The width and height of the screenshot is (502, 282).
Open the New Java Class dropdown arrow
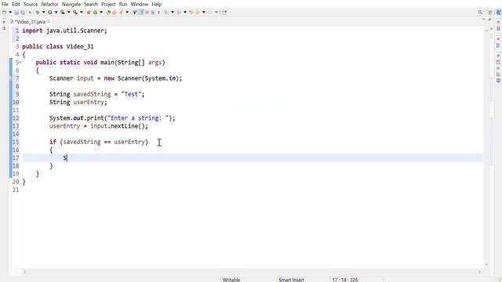tap(101, 13)
